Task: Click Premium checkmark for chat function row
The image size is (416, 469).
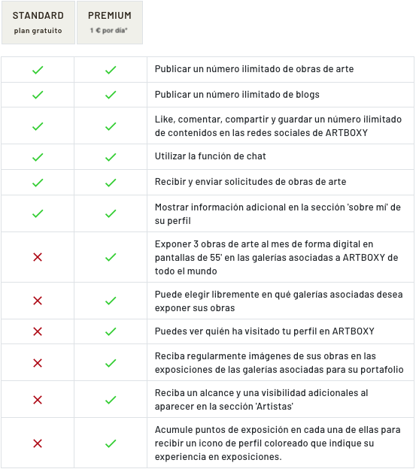Action: [111, 157]
